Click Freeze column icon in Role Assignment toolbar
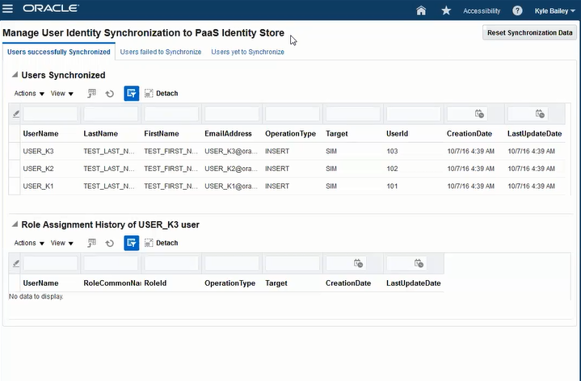 click(x=91, y=243)
